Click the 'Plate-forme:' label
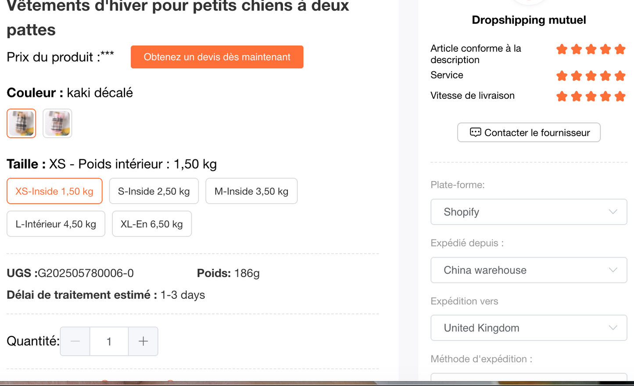 click(458, 185)
